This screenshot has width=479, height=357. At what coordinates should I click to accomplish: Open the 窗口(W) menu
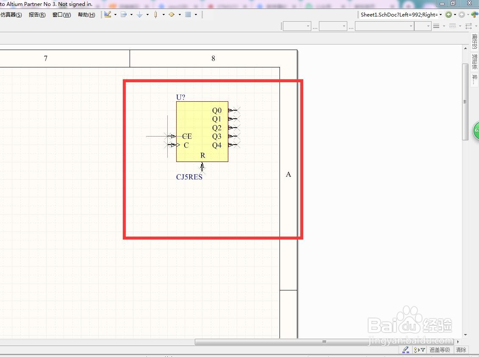[61, 15]
